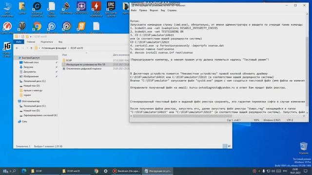Screen dimensions: 312x175
Task: Open the This PC desktop icon
Action: (7, 9)
